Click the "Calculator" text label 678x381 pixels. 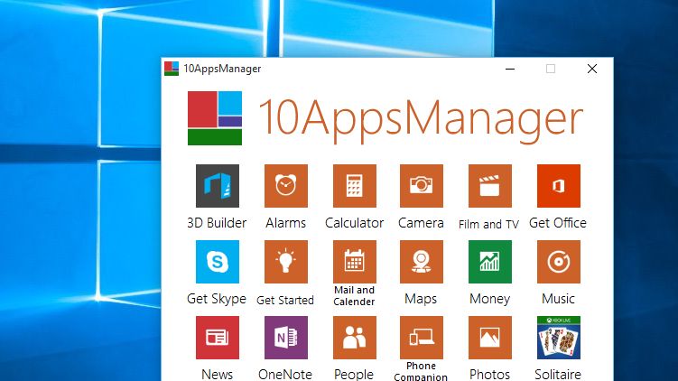pyautogui.click(x=354, y=223)
